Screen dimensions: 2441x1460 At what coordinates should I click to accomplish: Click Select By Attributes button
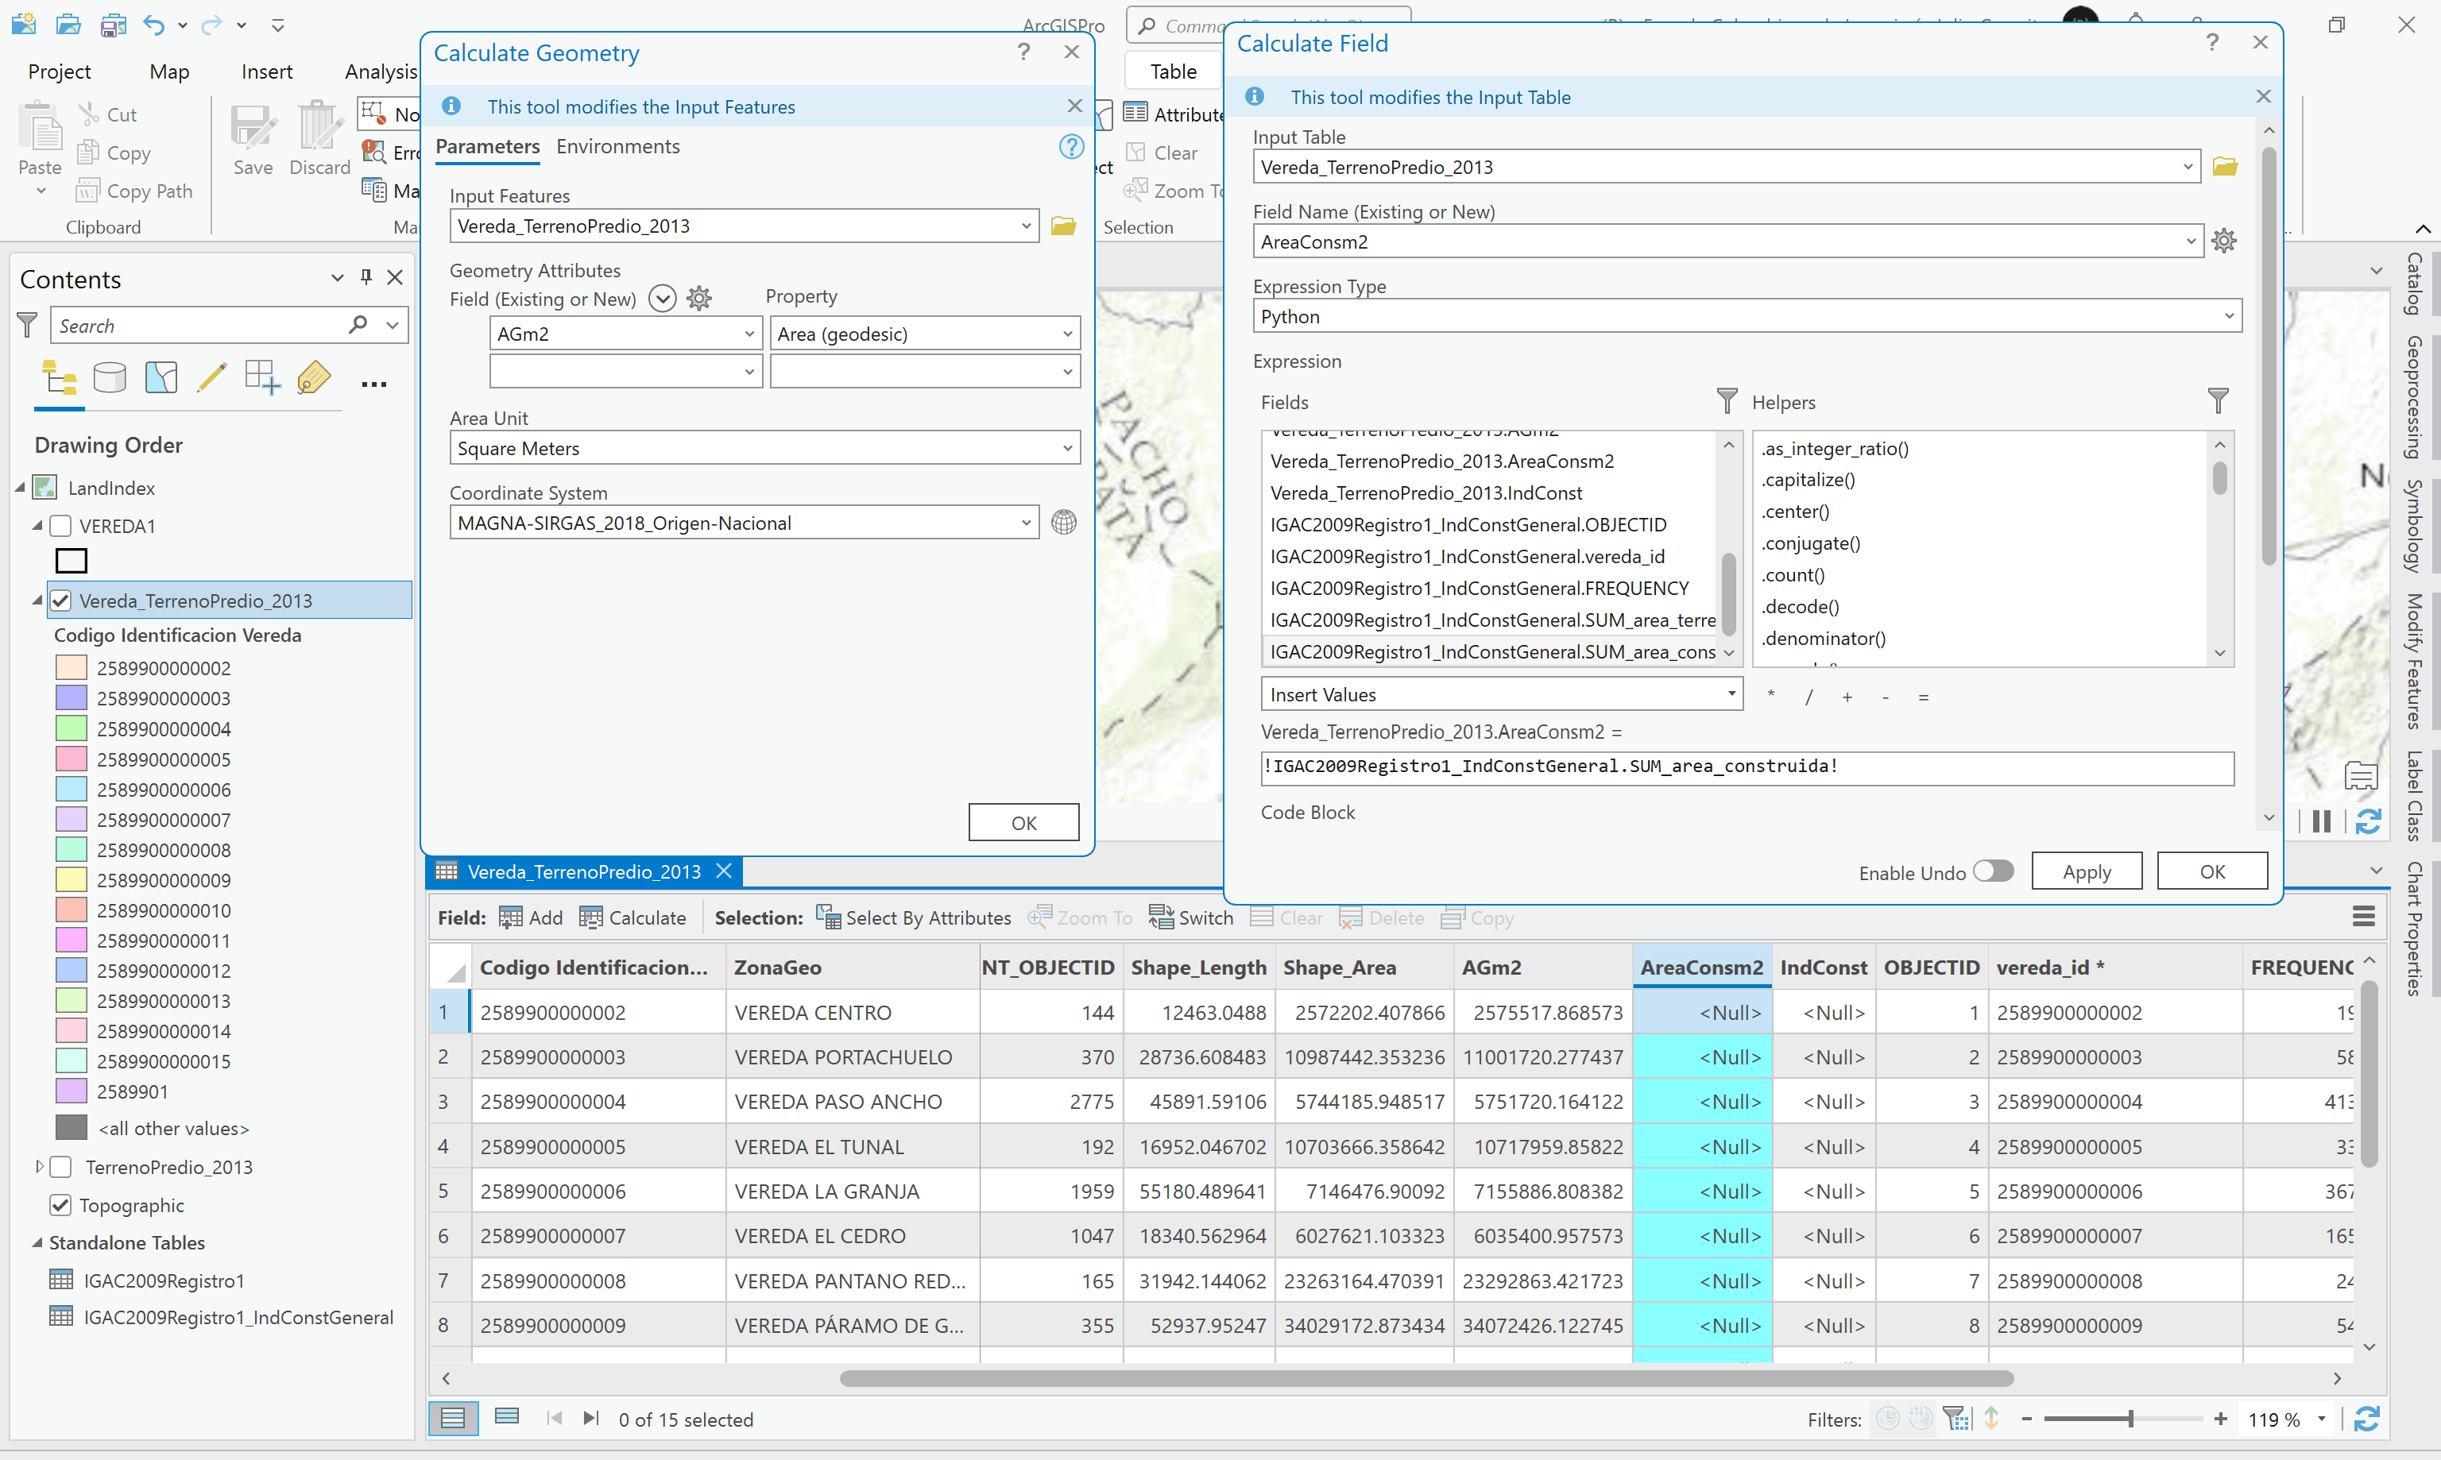(x=914, y=918)
